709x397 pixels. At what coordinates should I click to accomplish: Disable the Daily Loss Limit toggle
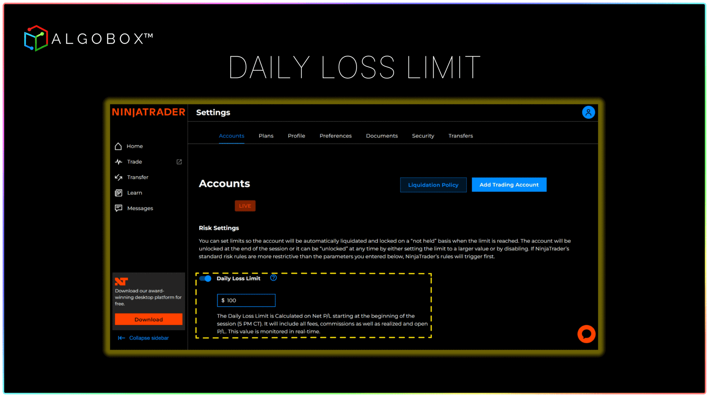(205, 278)
